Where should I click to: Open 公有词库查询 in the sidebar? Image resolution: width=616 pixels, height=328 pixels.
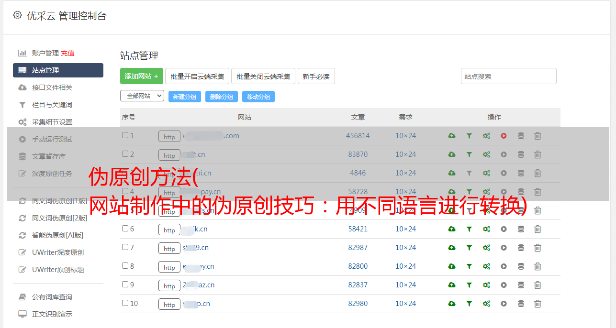click(x=52, y=297)
